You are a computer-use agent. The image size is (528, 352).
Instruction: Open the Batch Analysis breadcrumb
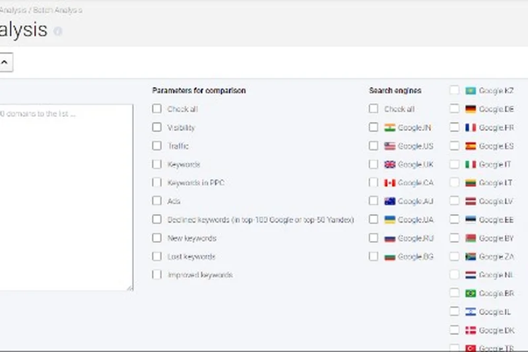click(x=58, y=11)
